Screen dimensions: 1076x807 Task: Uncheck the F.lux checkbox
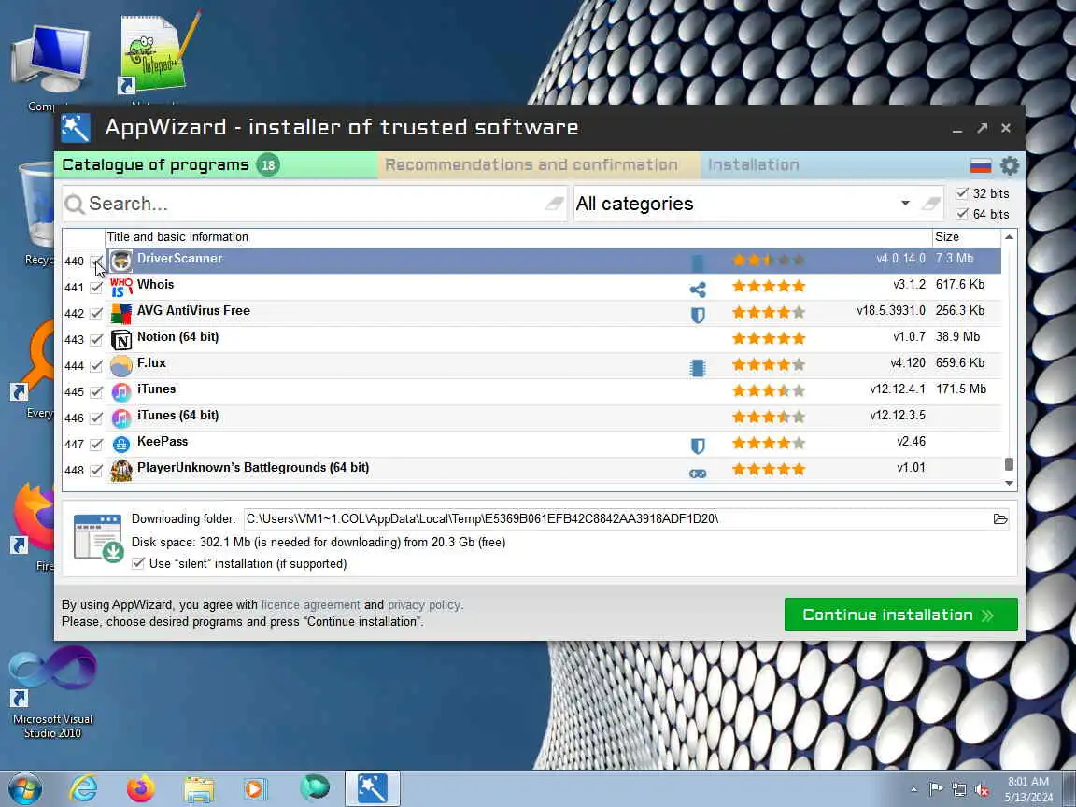click(97, 366)
